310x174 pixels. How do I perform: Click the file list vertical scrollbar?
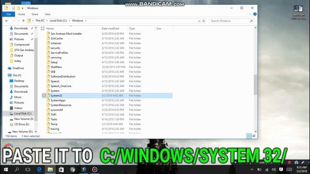pos(255,85)
